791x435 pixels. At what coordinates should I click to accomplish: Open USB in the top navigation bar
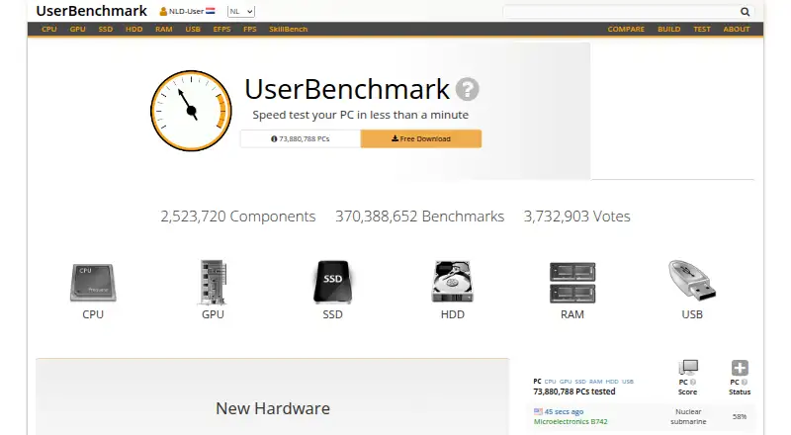tap(193, 29)
